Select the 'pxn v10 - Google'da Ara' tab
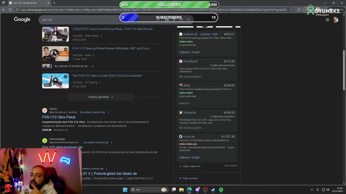This screenshot has width=346, height=194. pos(30,3)
